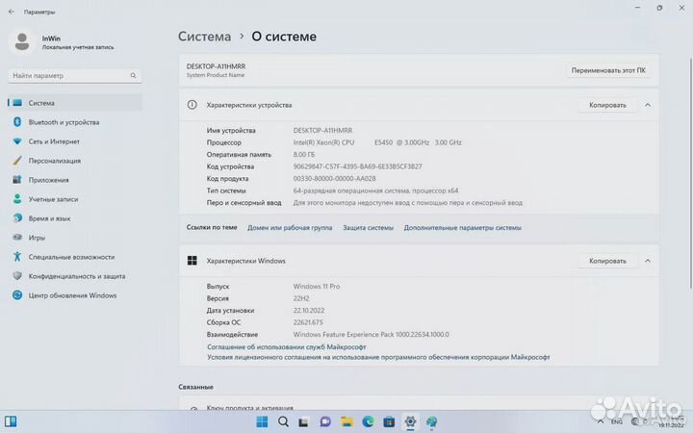Click the page vertical scrollbar

point(690,172)
